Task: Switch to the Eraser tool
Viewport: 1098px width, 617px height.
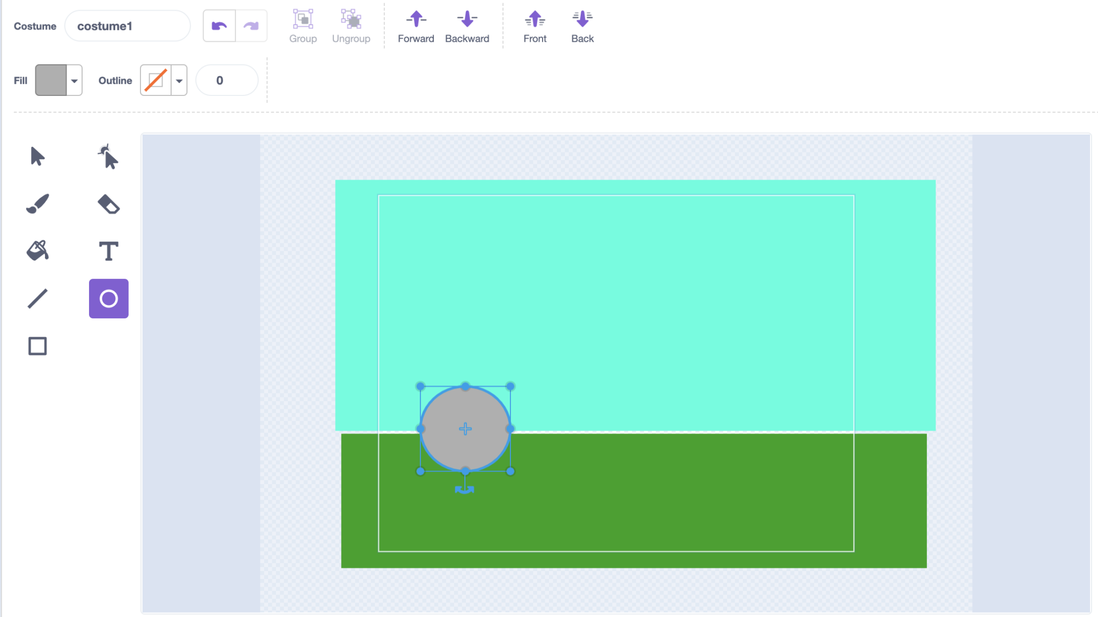Action: coord(108,204)
